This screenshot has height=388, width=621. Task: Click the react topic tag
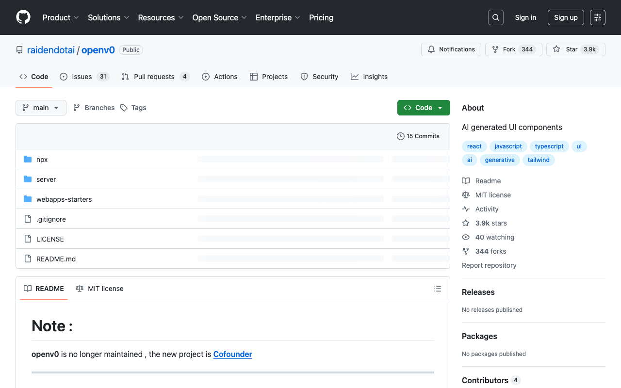pyautogui.click(x=474, y=146)
